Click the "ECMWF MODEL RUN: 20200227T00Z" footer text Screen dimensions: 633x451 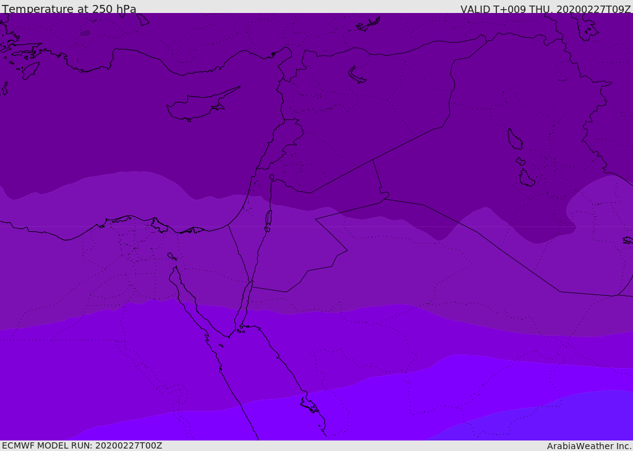(82, 446)
